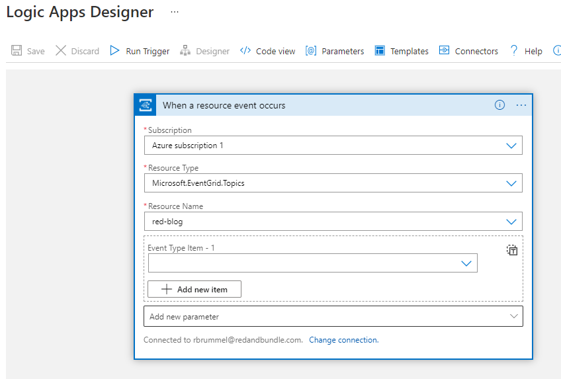Click the 'Azure subscription 1' value
The height and width of the screenshot is (379, 561).
click(187, 145)
